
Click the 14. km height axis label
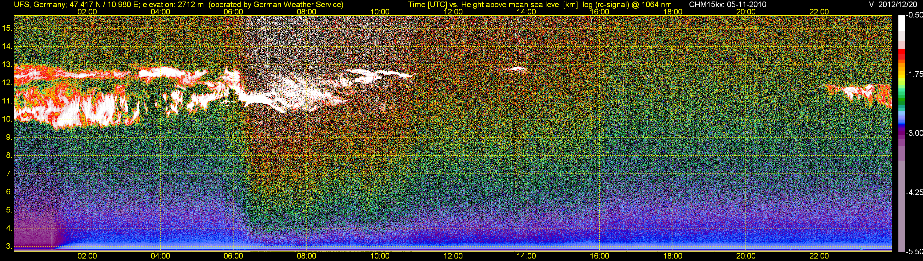click(x=7, y=46)
